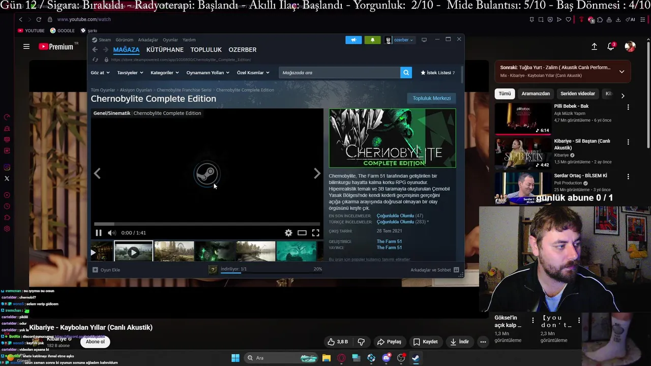The width and height of the screenshot is (651, 366).
Task: Open more actions for the YouTube video
Action: [x=483, y=342]
